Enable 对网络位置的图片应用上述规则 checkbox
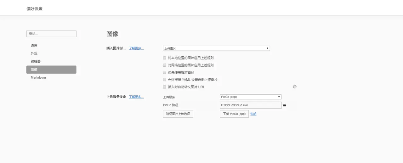This screenshot has height=163, width=403. [164, 65]
